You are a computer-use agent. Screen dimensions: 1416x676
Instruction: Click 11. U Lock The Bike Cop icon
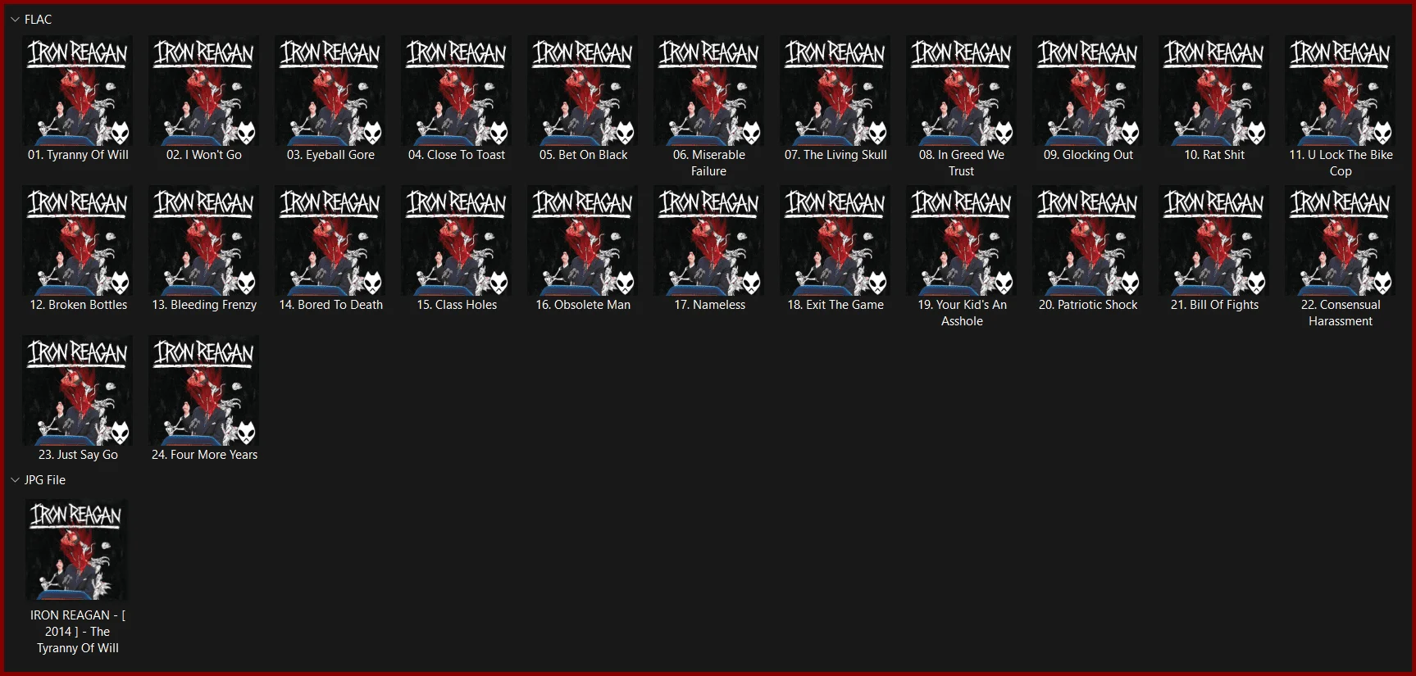click(1341, 91)
